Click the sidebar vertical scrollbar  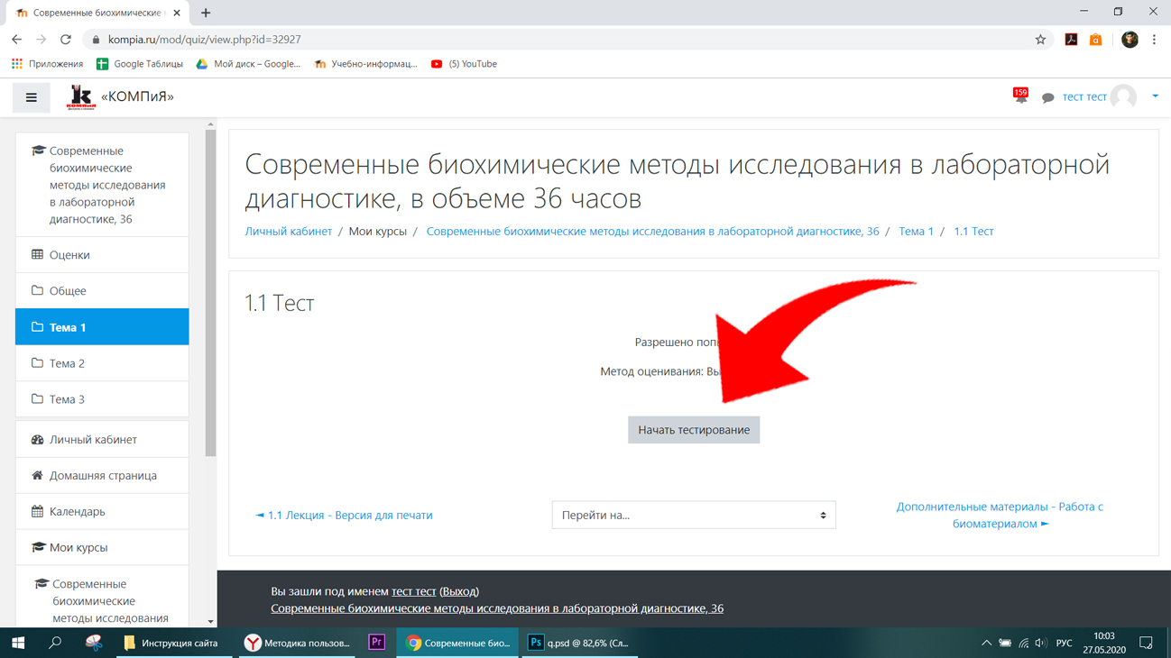click(210, 293)
